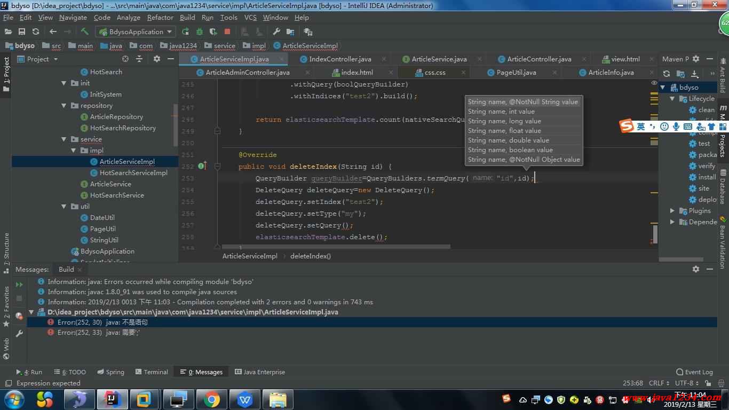Click the locate target icon in Project panel

(x=125, y=59)
